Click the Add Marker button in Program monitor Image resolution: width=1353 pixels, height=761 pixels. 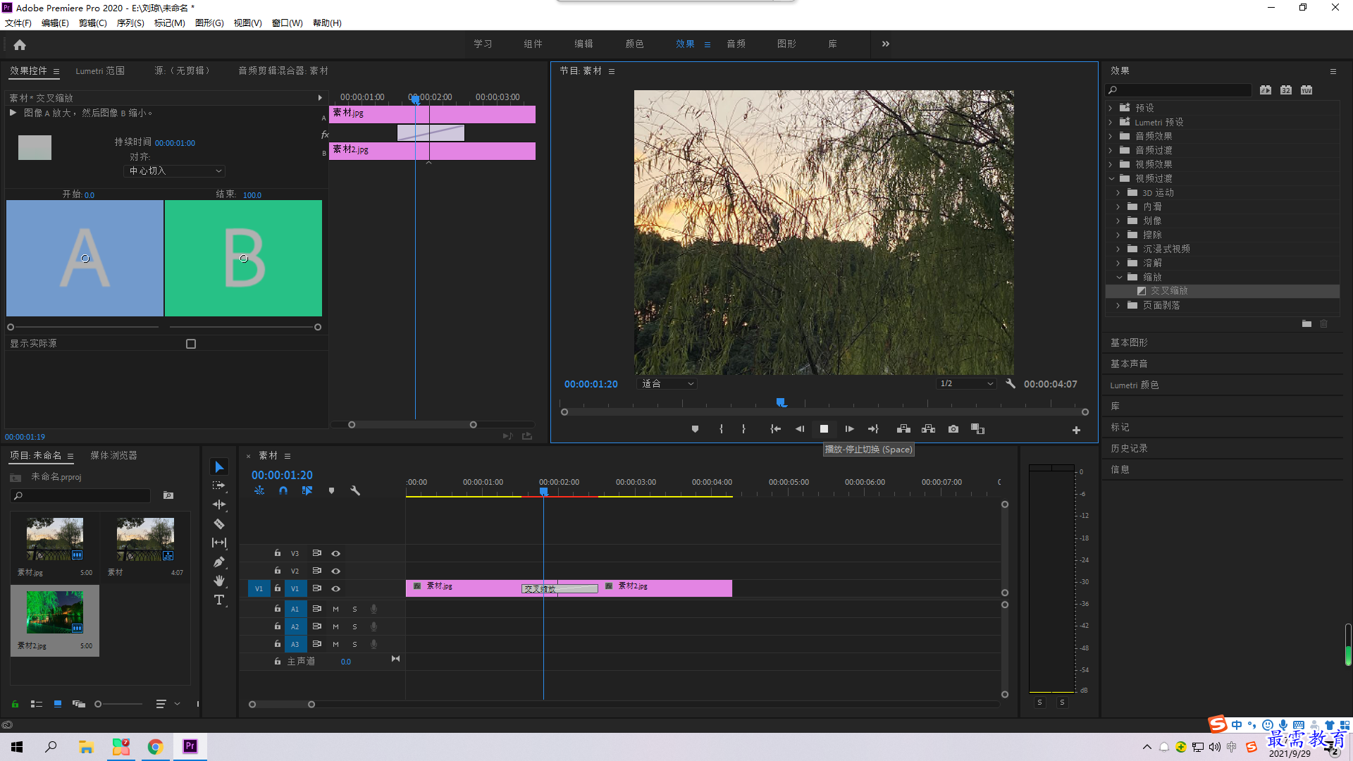tap(695, 429)
